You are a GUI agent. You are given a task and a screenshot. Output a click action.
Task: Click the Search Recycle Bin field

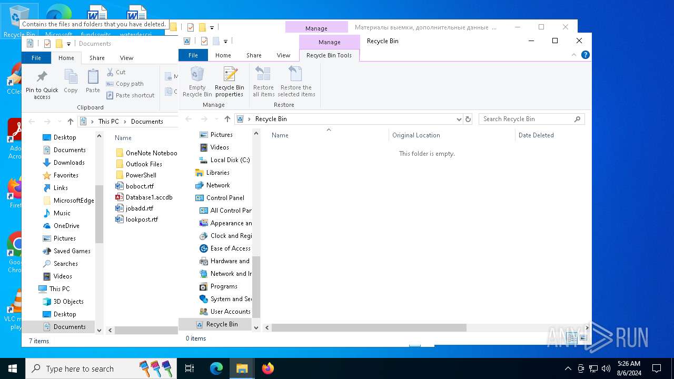531,119
